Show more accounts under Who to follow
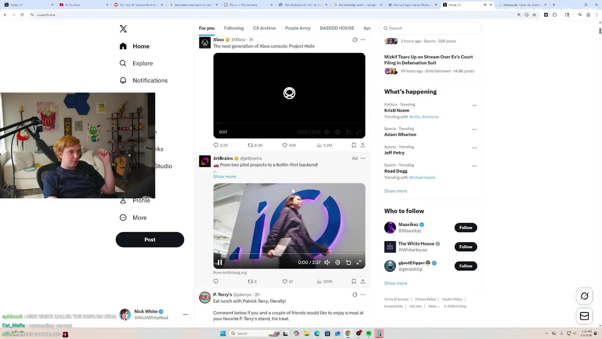Image resolution: width=602 pixels, height=339 pixels. tap(396, 283)
